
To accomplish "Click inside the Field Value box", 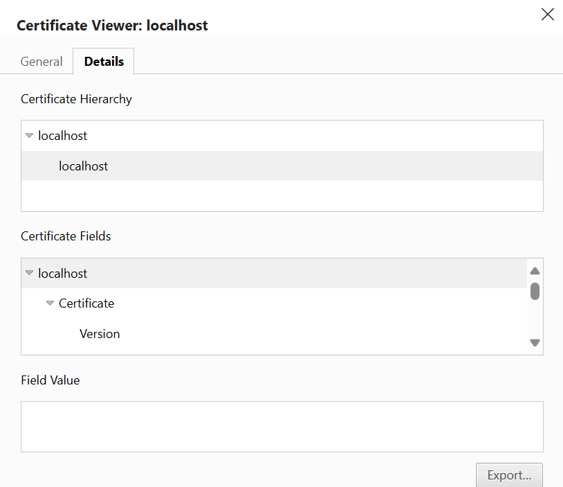I will pyautogui.click(x=281, y=427).
